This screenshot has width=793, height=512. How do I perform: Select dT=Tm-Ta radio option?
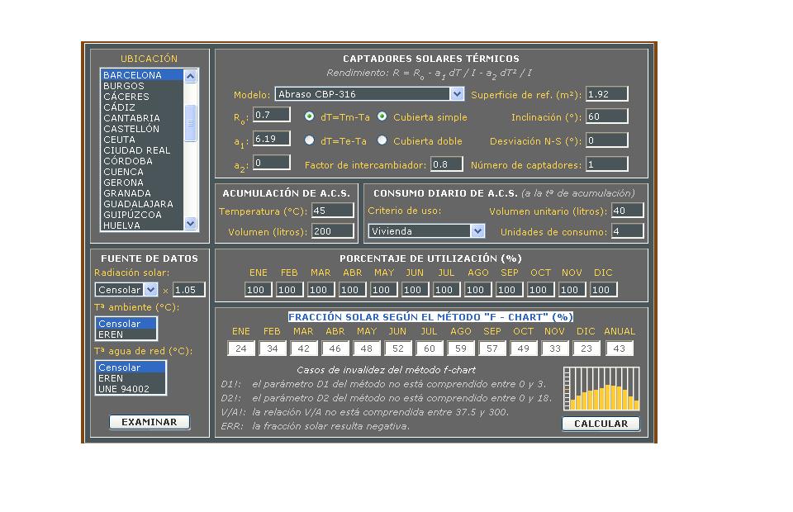tap(309, 116)
